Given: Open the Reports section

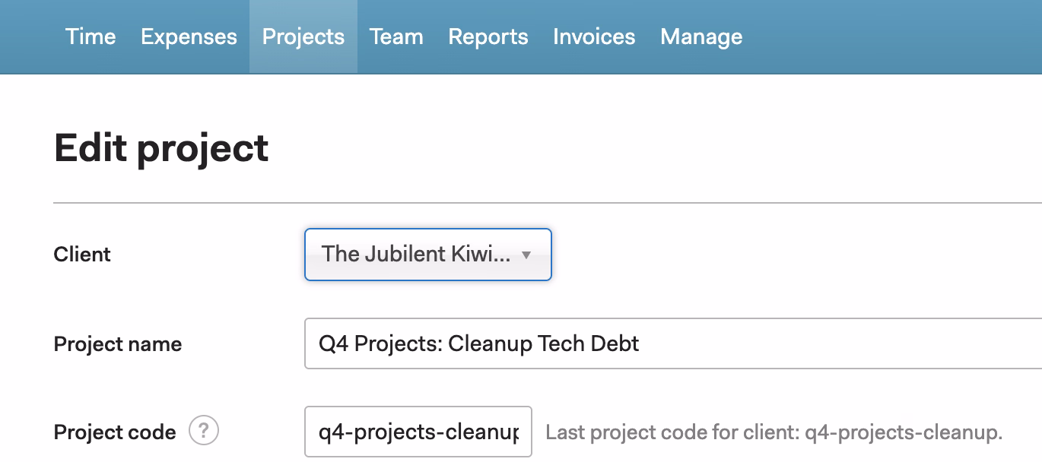Looking at the screenshot, I should (488, 36).
